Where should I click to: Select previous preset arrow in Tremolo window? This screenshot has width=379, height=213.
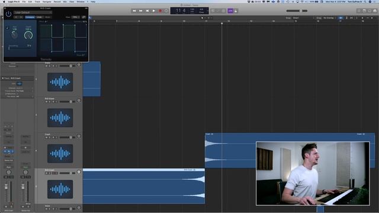tap(16, 17)
